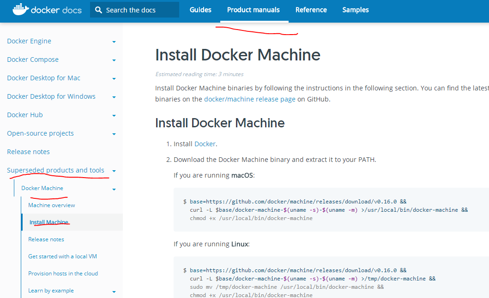489x298 pixels.
Task: Follow the Docker link in step 1
Action: 205,144
